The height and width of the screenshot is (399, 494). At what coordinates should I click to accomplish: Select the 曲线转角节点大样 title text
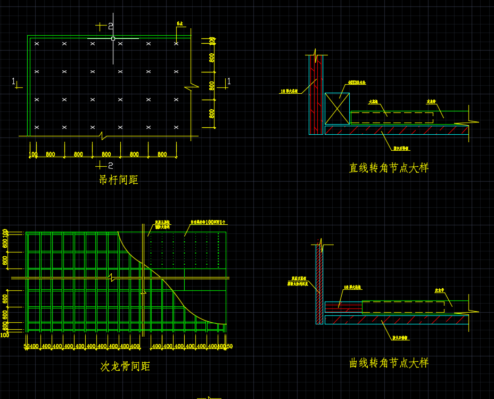(389, 363)
